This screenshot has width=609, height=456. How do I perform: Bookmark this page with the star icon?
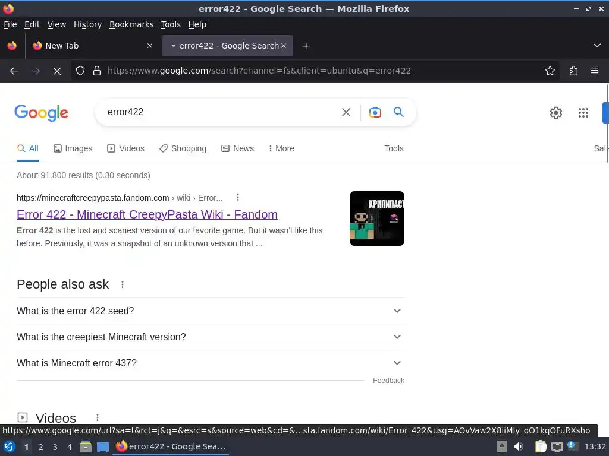[550, 71]
